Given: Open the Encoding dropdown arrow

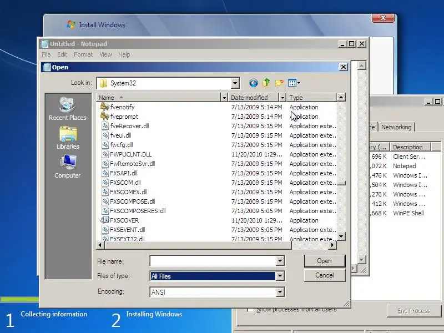Looking at the screenshot, I should (x=280, y=292).
